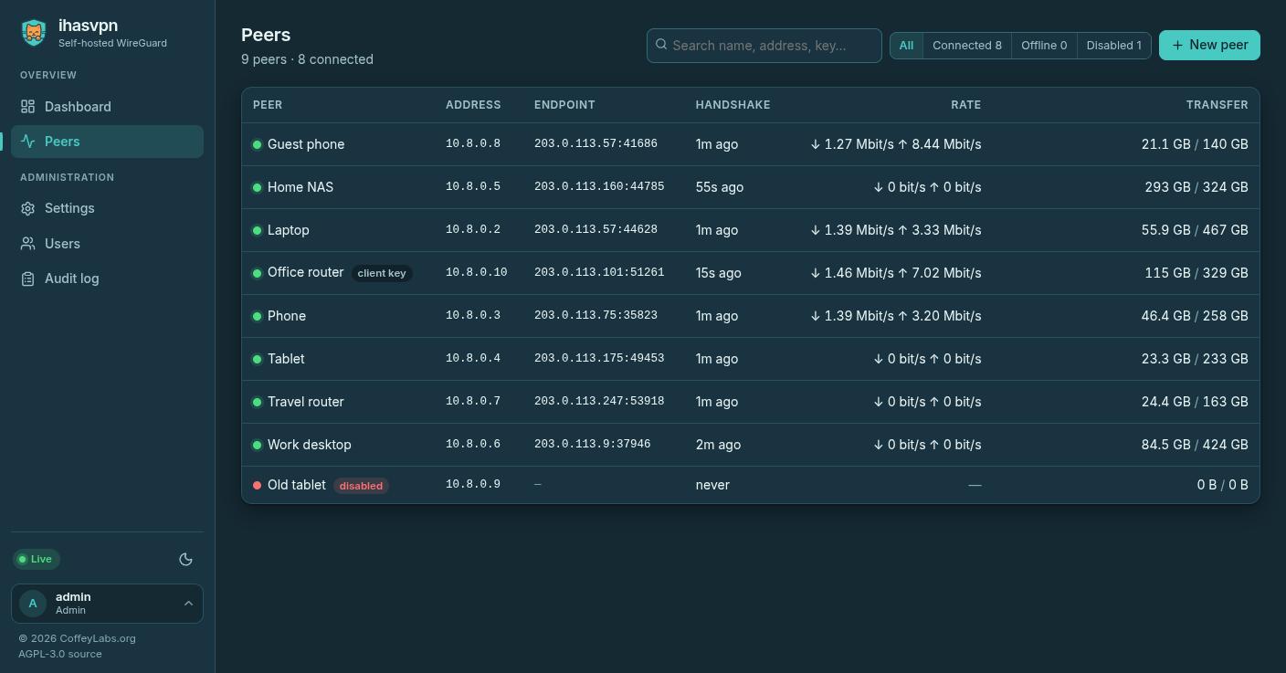The height and width of the screenshot is (673, 1286).
Task: Click endpoint 203.0.113.247:53918
Action: (x=599, y=402)
